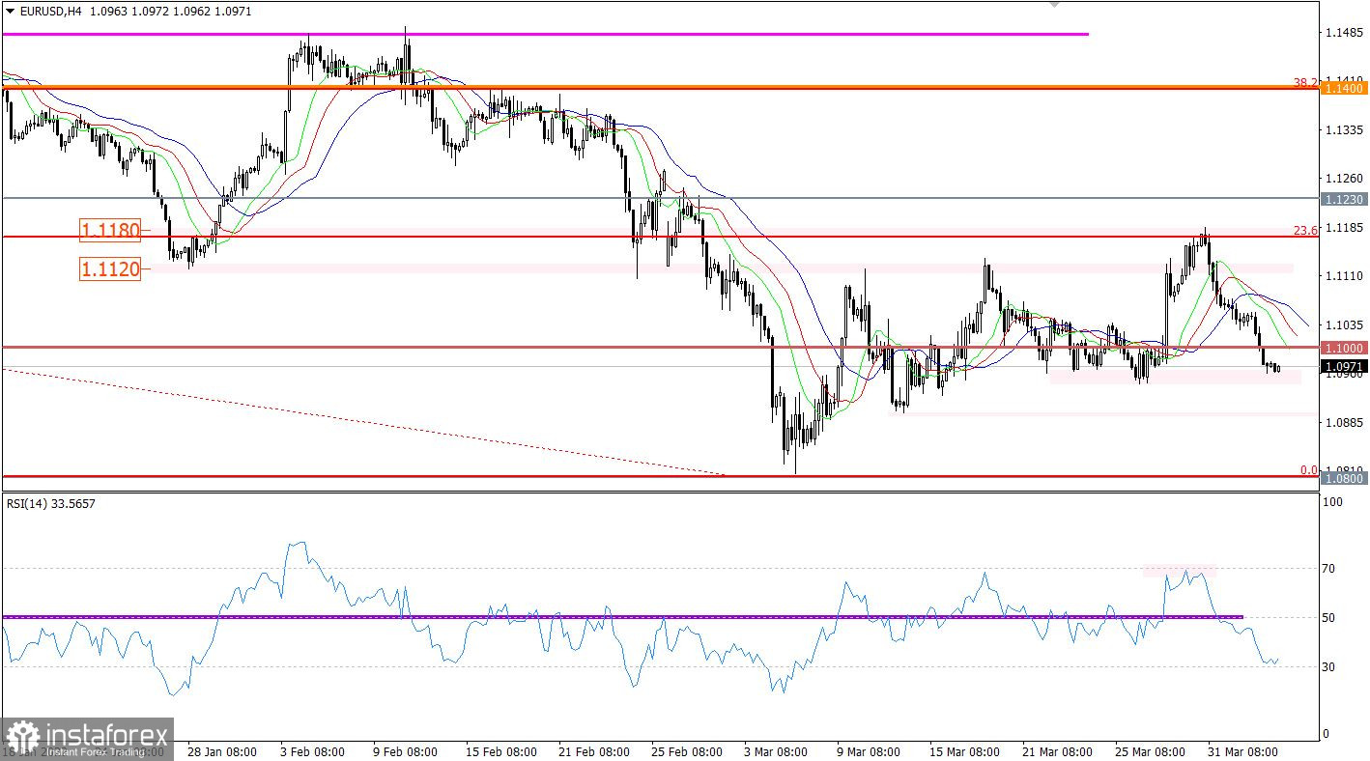Select the Fibonacci 38.2 level label
The height and width of the screenshot is (761, 1370).
pyautogui.click(x=1306, y=82)
